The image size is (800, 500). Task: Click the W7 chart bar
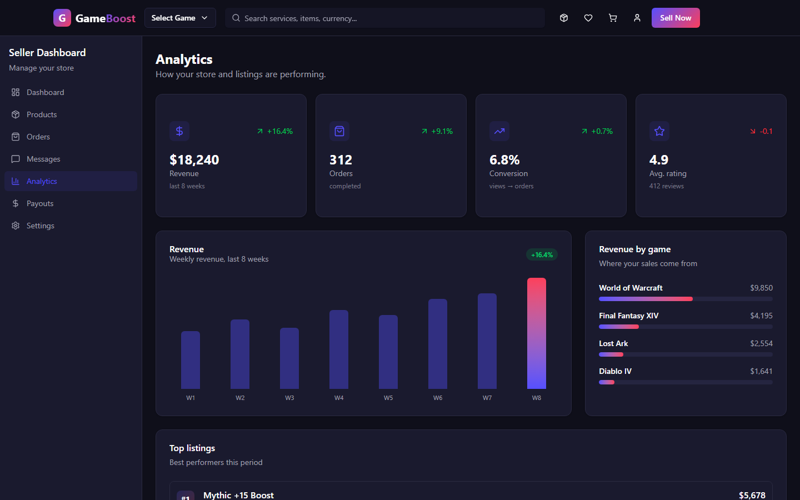[x=487, y=341]
